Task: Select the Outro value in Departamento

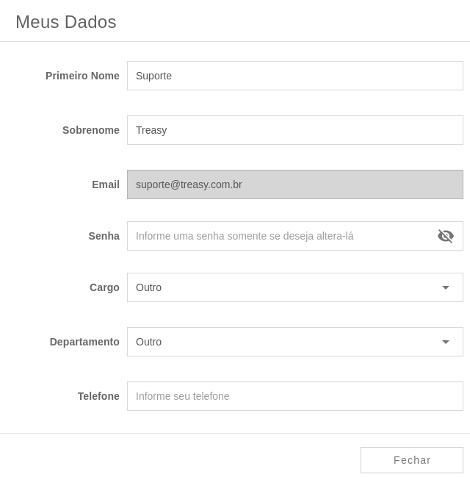Action: 148,342
